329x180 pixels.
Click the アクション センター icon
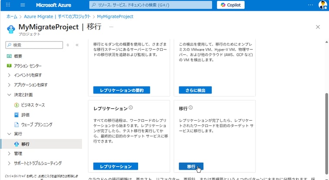point(9,66)
